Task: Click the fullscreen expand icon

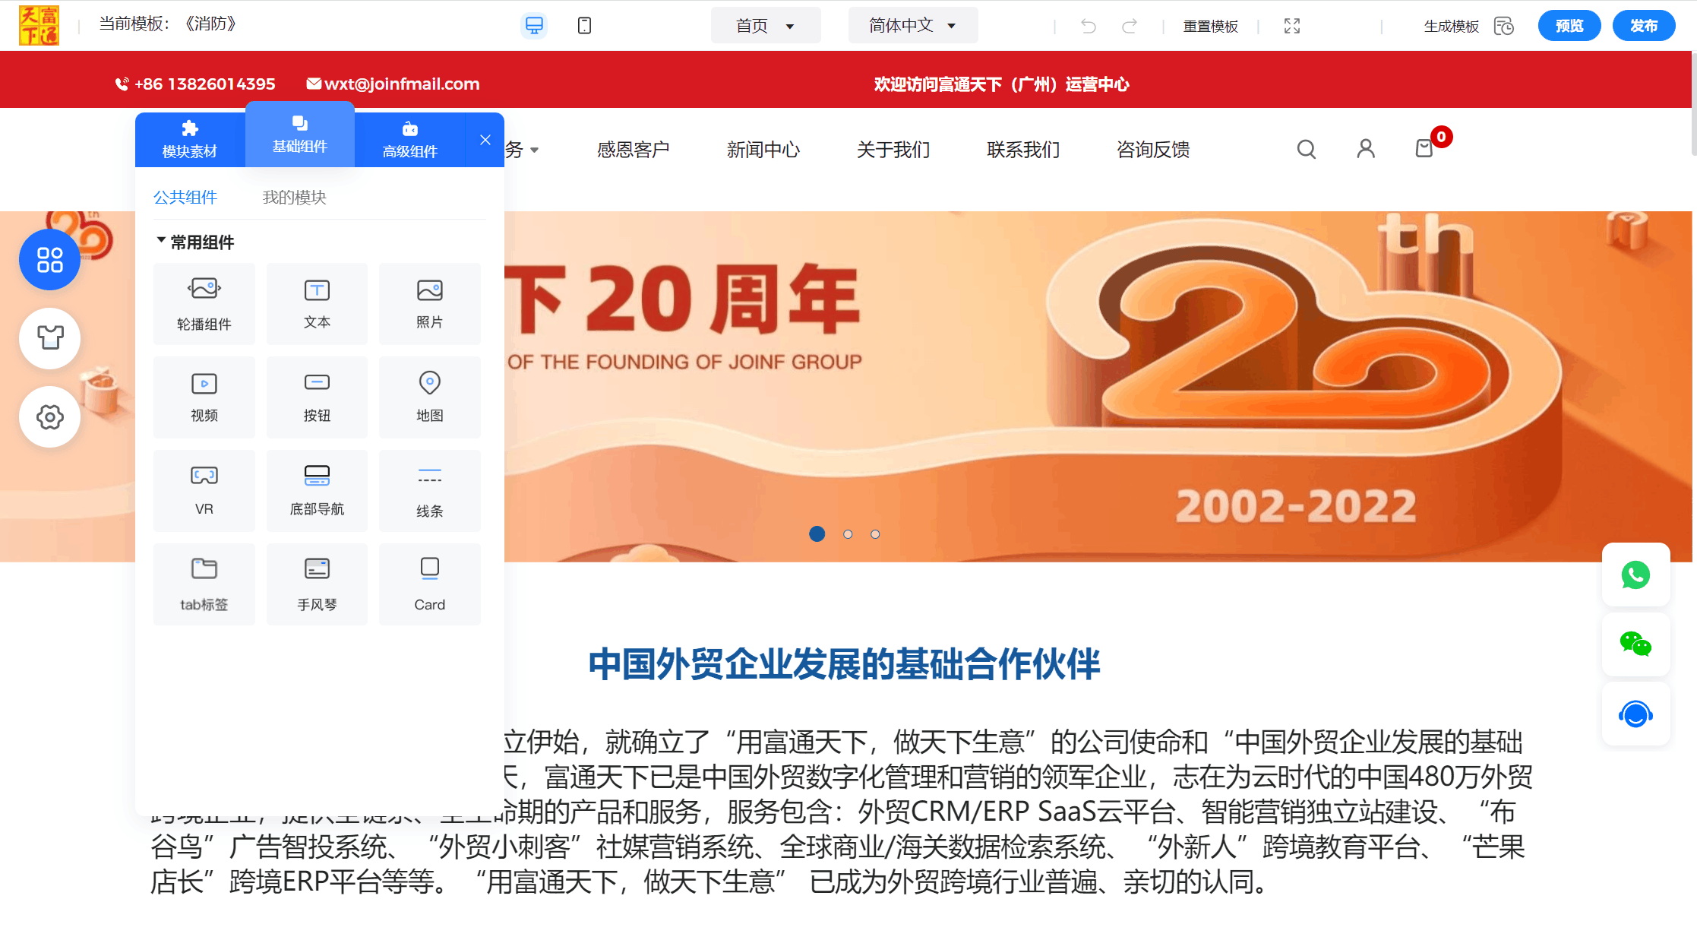Action: click(1292, 27)
